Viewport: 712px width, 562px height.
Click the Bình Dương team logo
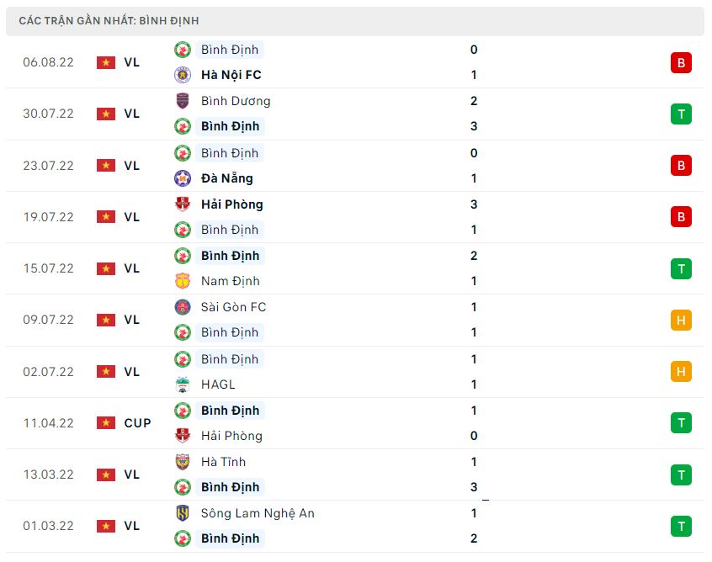183,101
